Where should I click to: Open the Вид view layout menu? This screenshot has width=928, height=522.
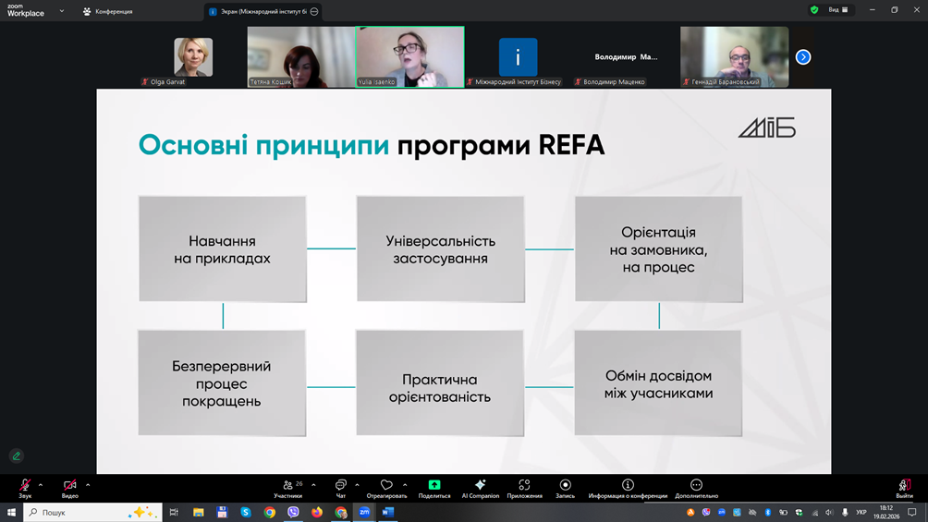pos(837,10)
